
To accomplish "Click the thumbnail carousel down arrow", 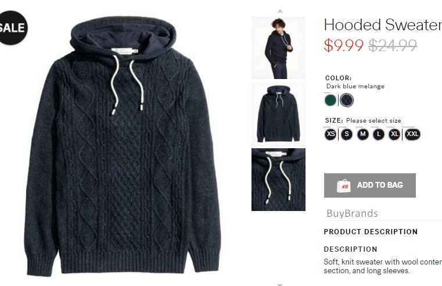I will point(279,284).
